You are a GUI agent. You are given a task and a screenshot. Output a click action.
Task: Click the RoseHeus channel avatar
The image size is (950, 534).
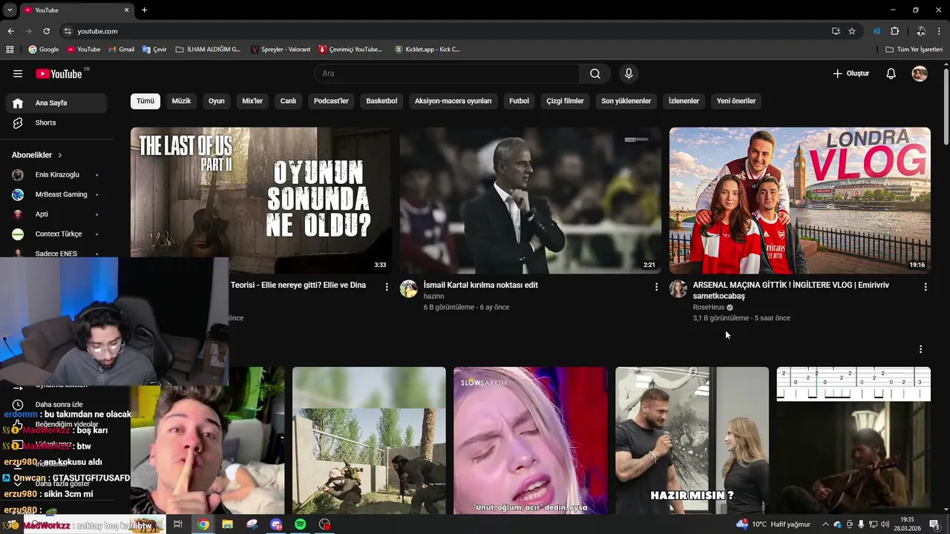pos(678,289)
